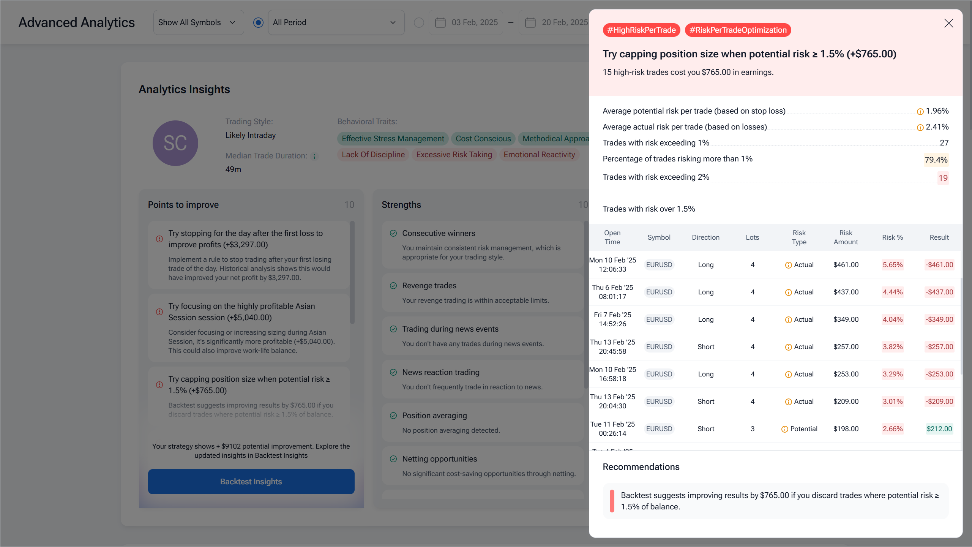Sort table by Risk Amount column header

pos(846,237)
